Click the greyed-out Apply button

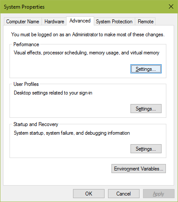tap(159, 194)
